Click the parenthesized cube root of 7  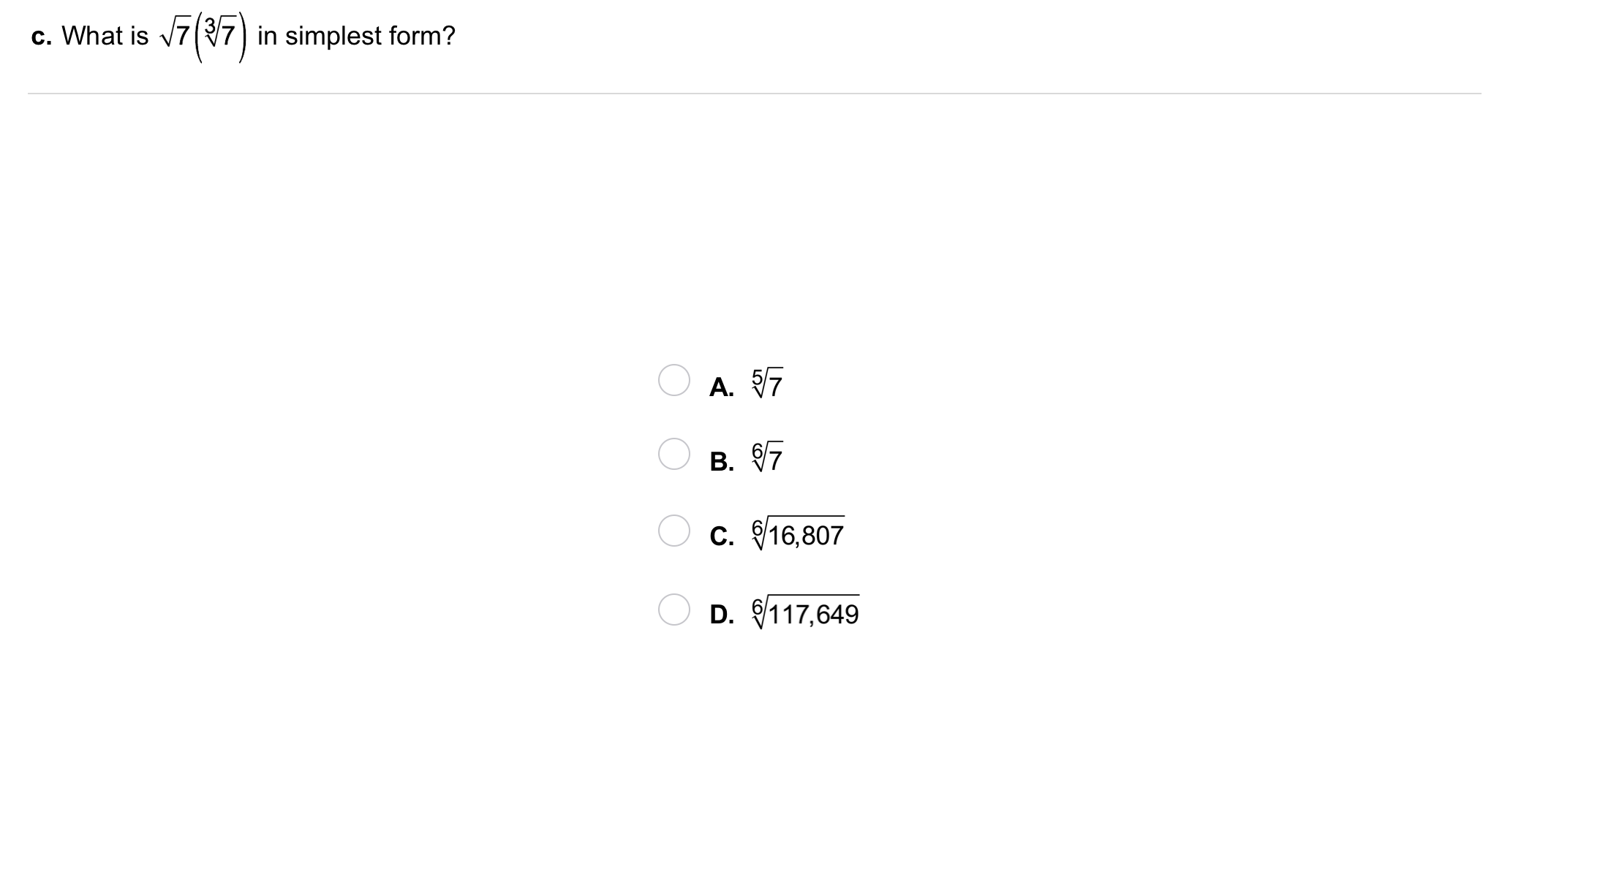[x=220, y=35]
